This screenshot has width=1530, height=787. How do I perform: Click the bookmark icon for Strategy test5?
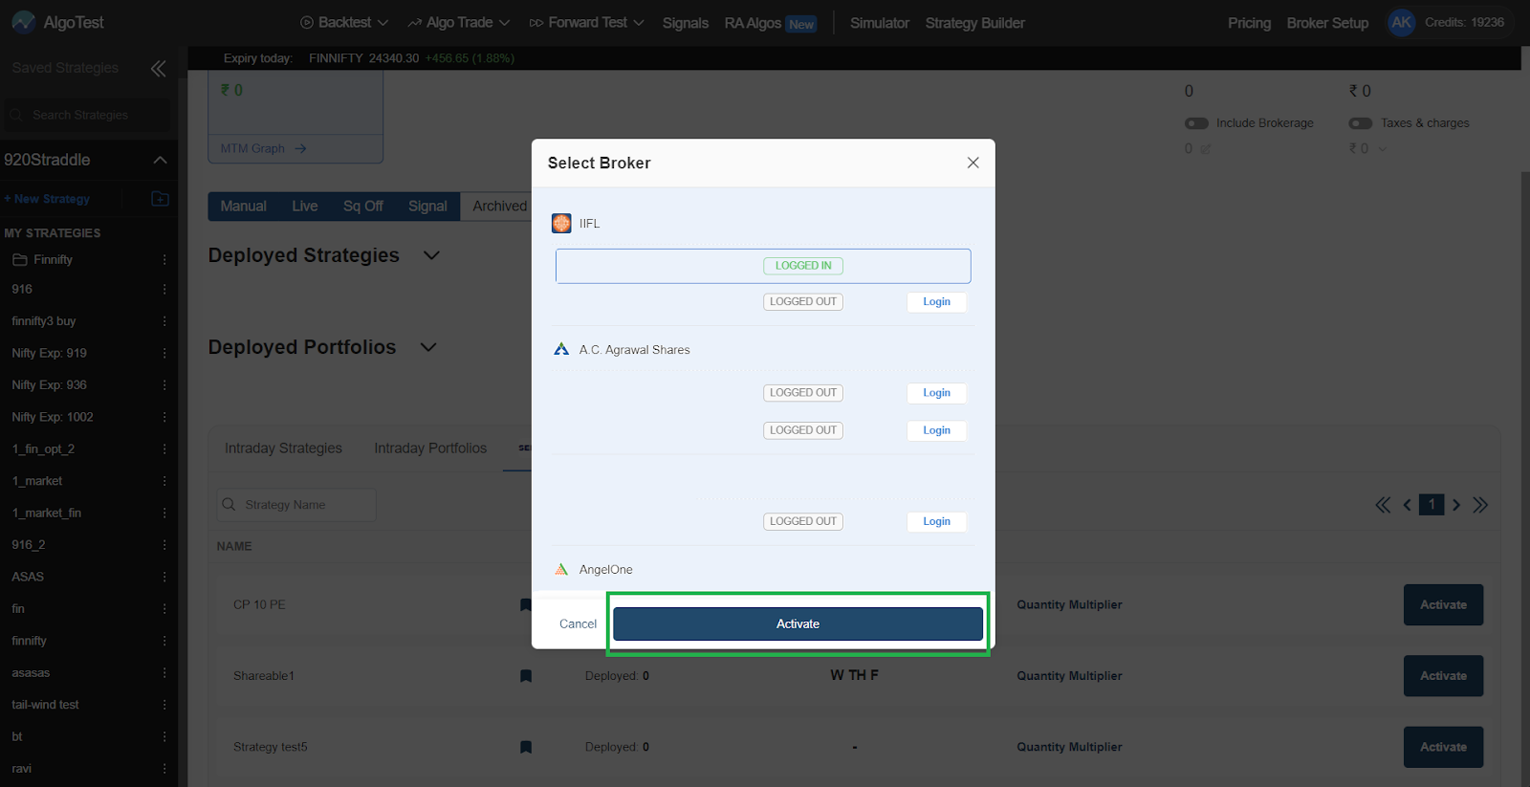pos(526,748)
